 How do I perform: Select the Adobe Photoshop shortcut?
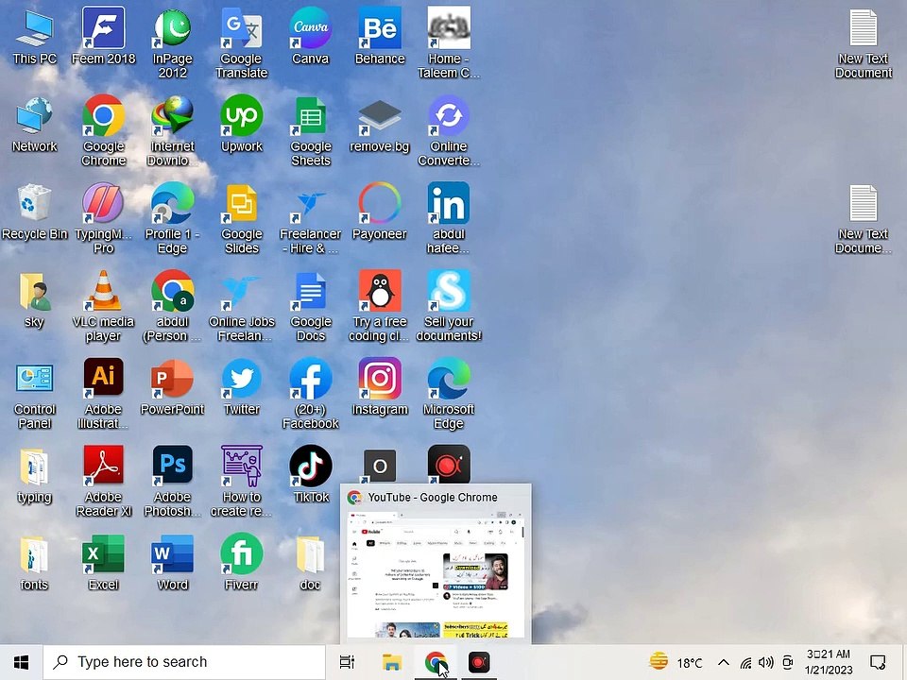click(x=172, y=483)
